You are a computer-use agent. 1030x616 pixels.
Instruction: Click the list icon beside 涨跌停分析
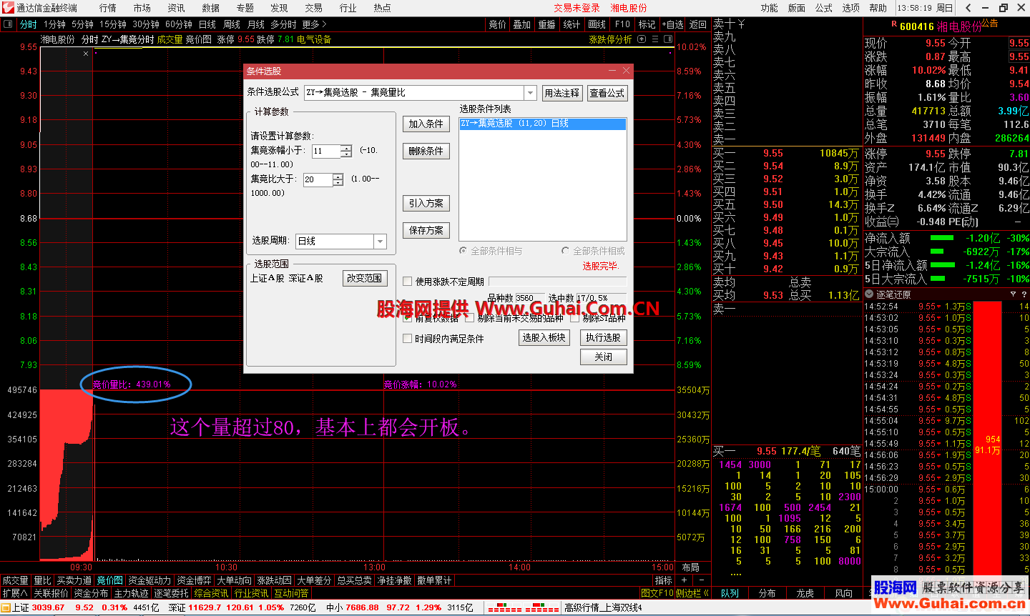pos(655,39)
